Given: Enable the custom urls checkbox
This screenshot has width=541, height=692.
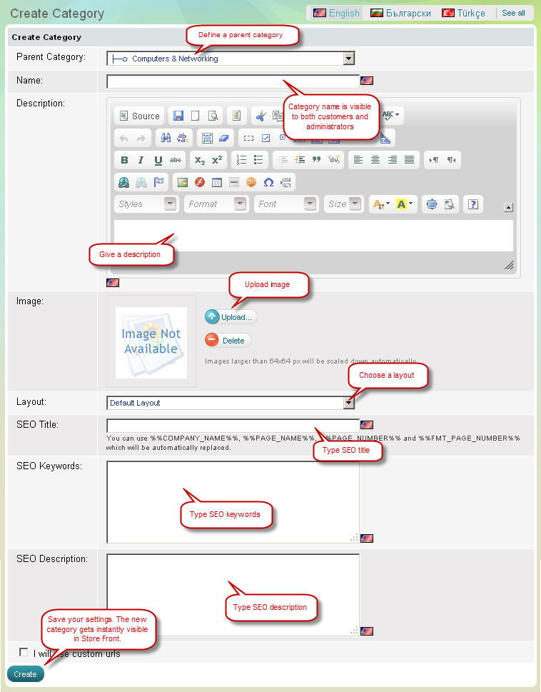Looking at the screenshot, I should pyautogui.click(x=24, y=652).
